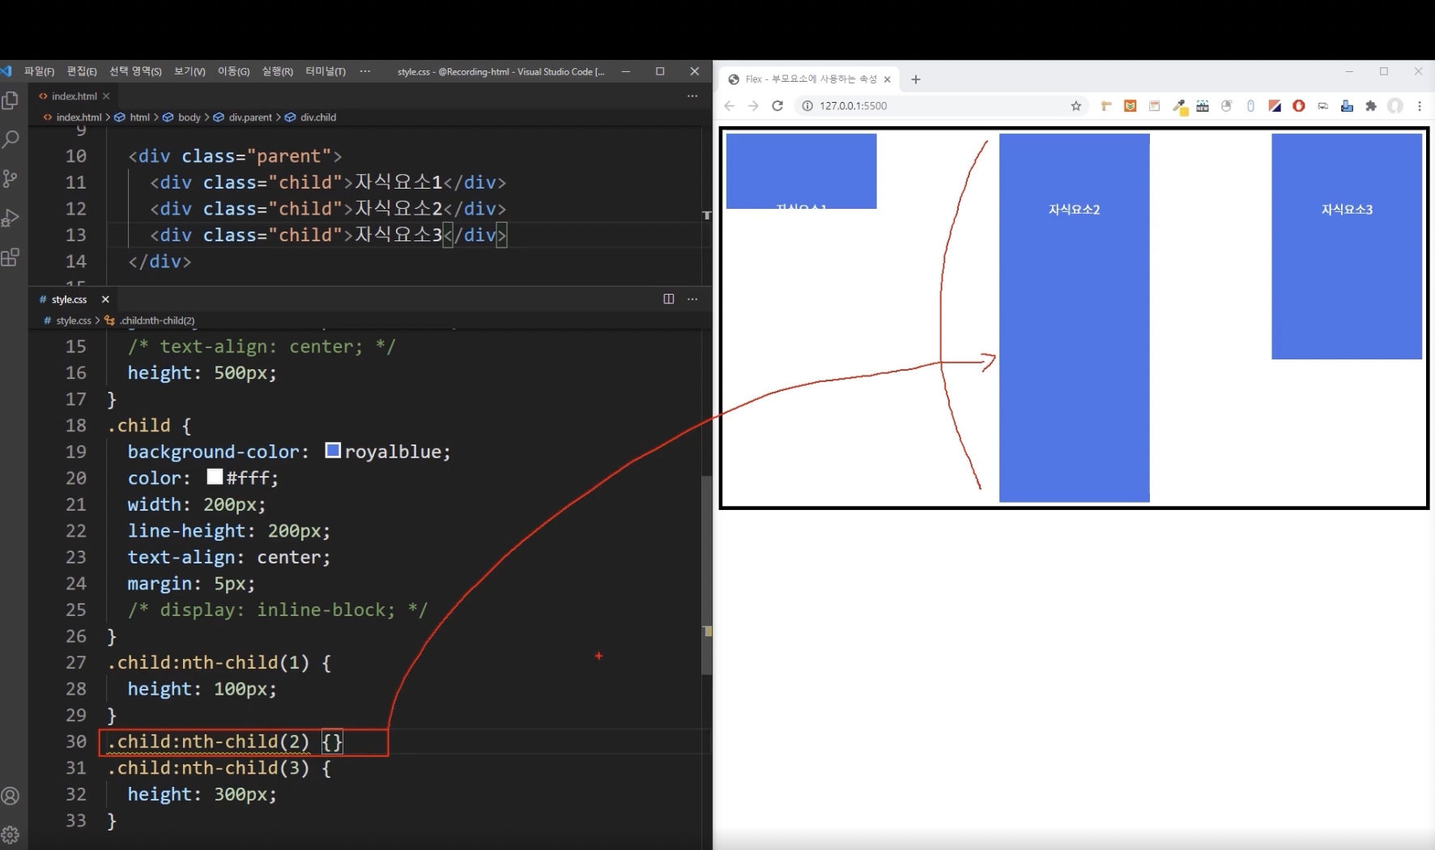Click the split editor icon for style.css
This screenshot has height=850, width=1435.
tap(669, 299)
